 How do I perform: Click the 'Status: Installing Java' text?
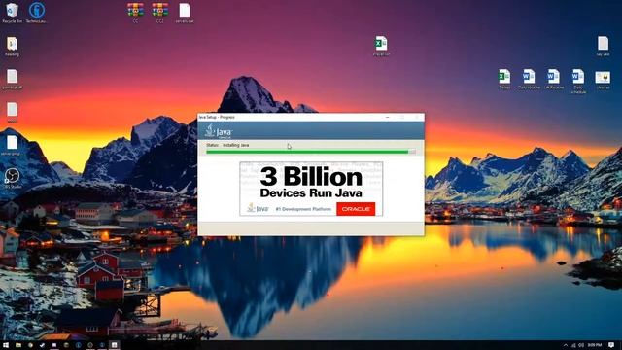tap(227, 145)
